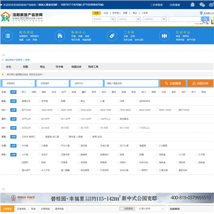
Task: Click 全部 button in the 总价 row
Action: pos(13,128)
